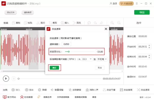Open Text-to-Speech (文字语音转换) tool
The width and height of the screenshot is (154, 100).
63,97
